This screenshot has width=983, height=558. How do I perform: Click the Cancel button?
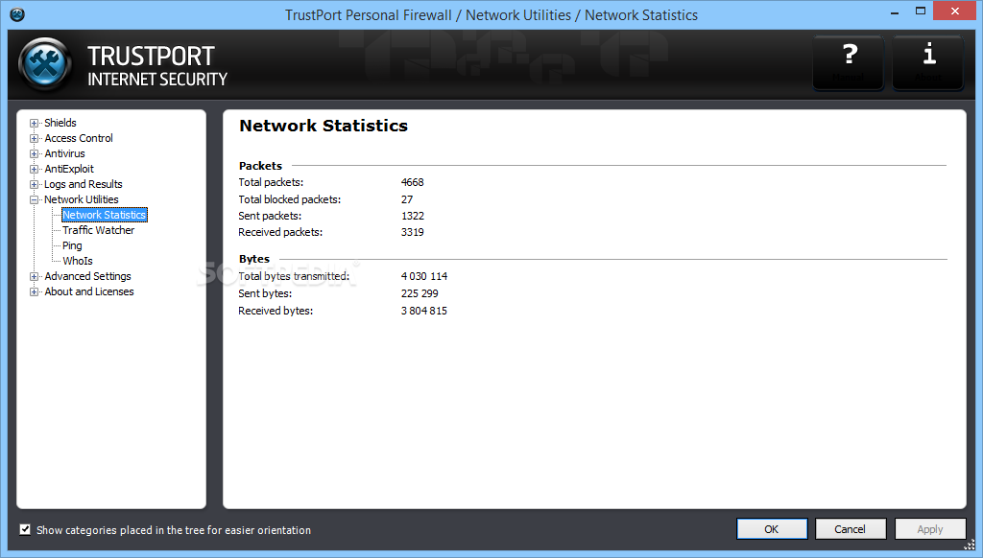point(851,529)
